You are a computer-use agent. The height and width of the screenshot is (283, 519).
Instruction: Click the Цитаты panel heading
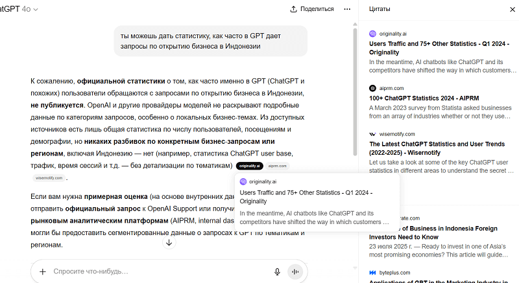coord(380,9)
